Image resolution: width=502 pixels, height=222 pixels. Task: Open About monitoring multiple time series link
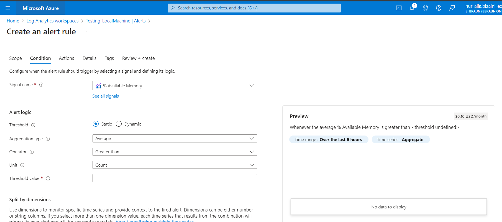pos(155,221)
